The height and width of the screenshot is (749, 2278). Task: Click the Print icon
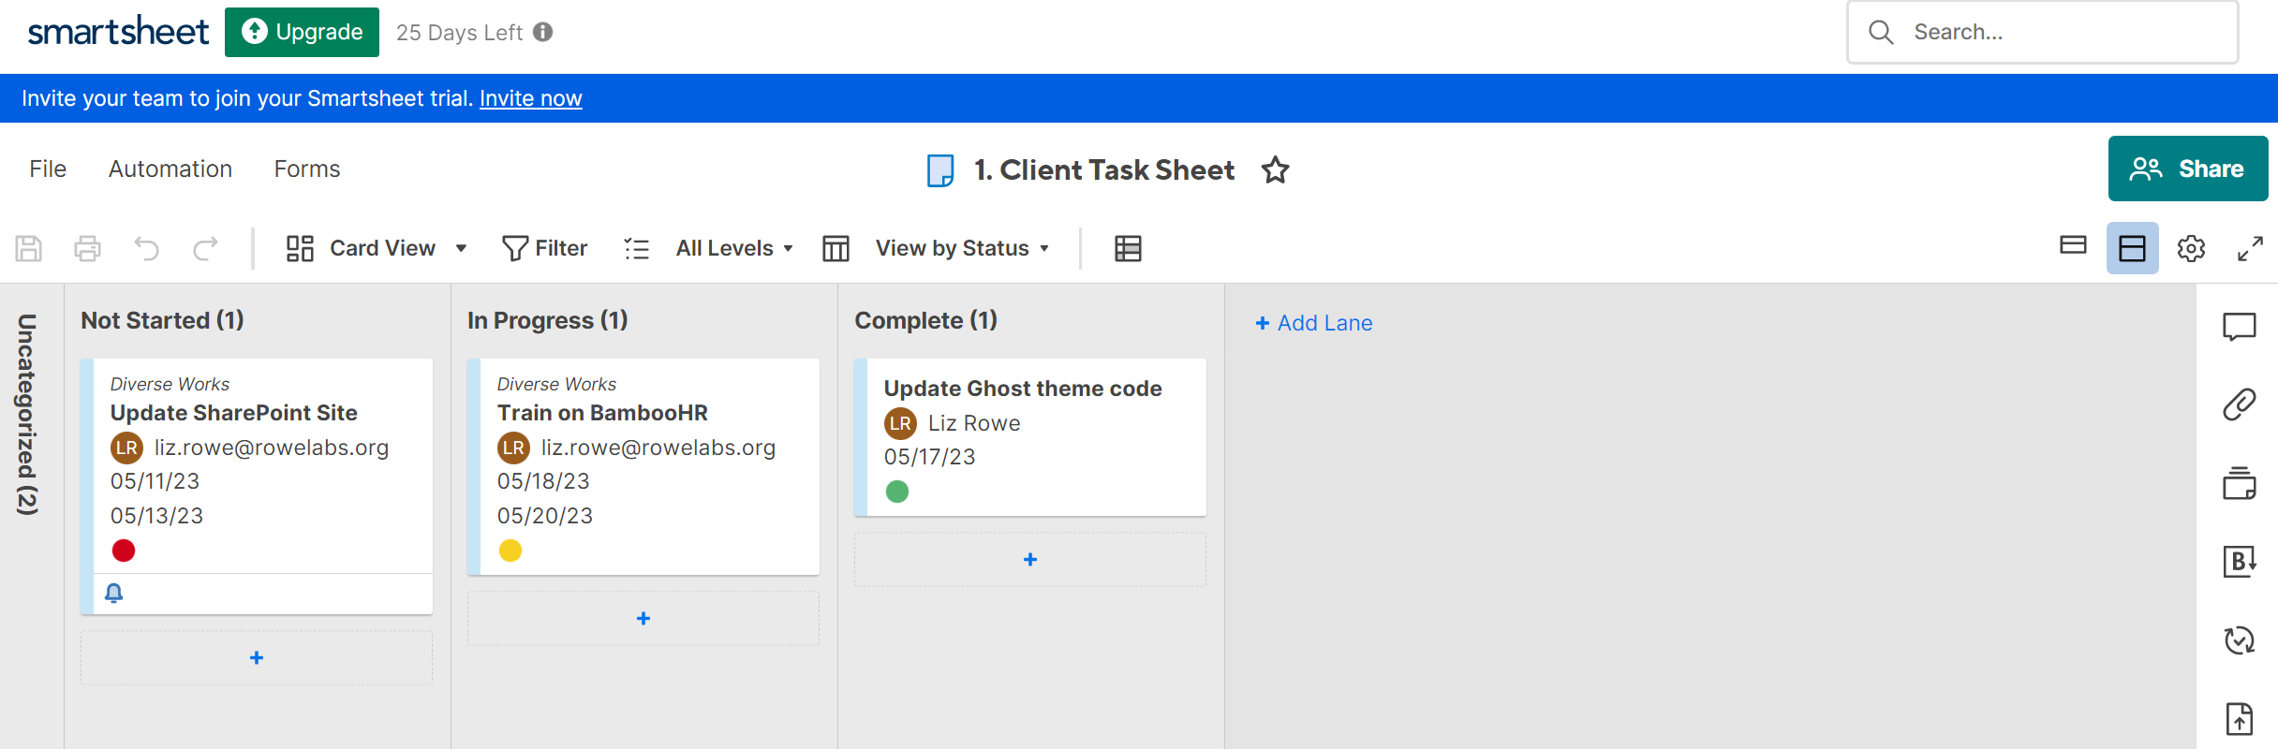[x=87, y=248]
